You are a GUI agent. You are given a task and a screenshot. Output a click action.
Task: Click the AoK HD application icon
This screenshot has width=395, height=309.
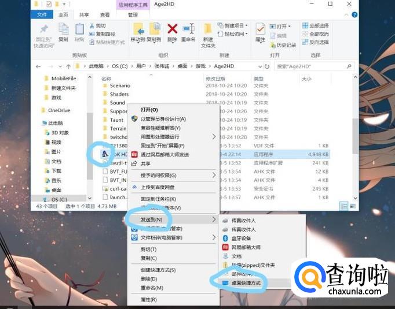pyautogui.click(x=105, y=154)
